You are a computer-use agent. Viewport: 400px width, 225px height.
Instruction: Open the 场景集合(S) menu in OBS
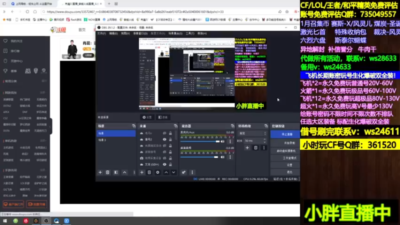point(175,33)
